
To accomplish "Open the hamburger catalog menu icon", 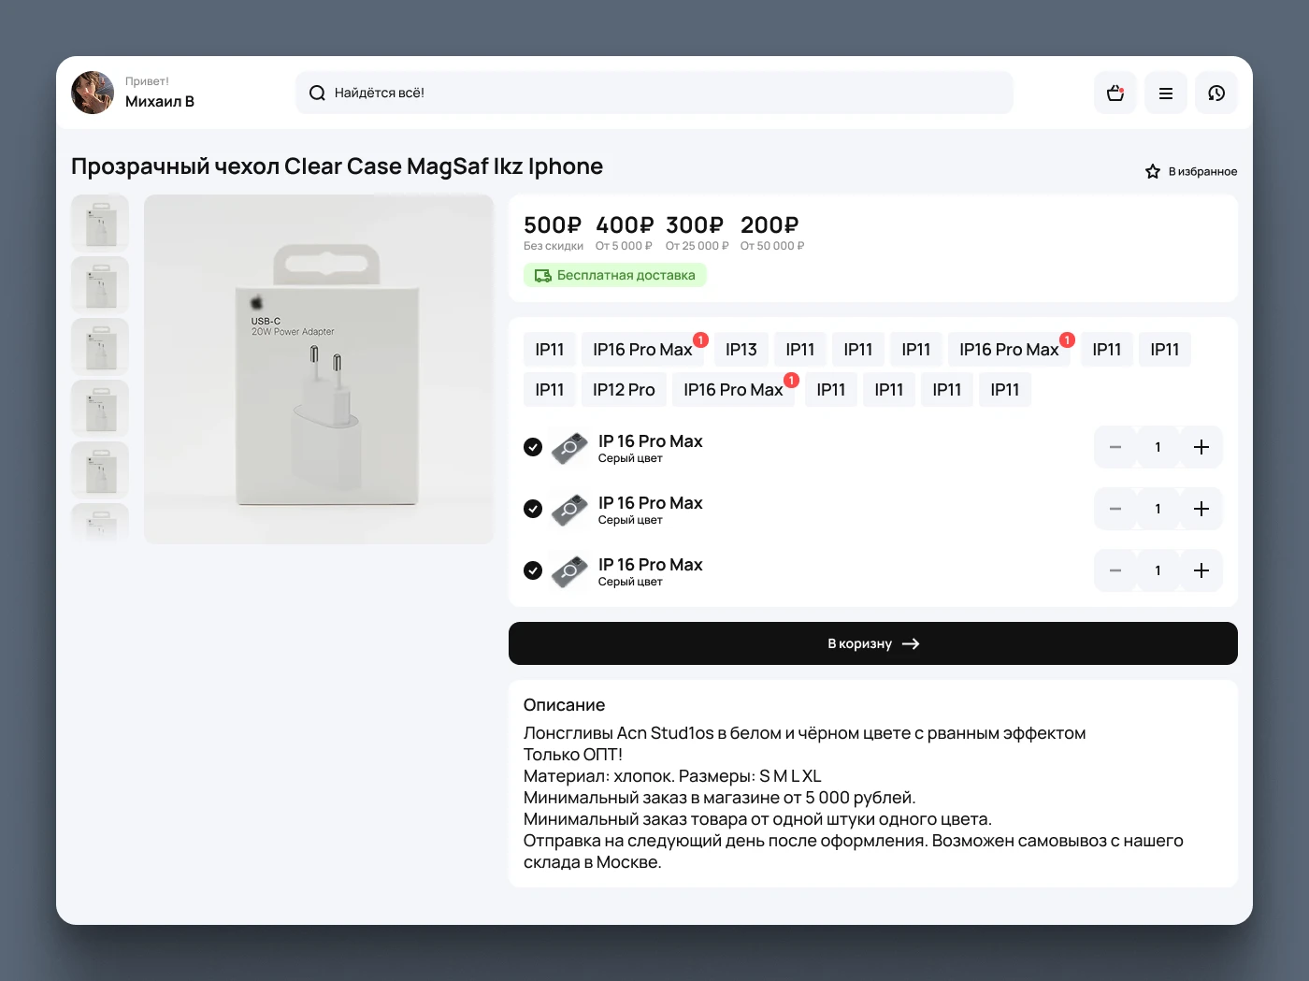I will (1165, 93).
